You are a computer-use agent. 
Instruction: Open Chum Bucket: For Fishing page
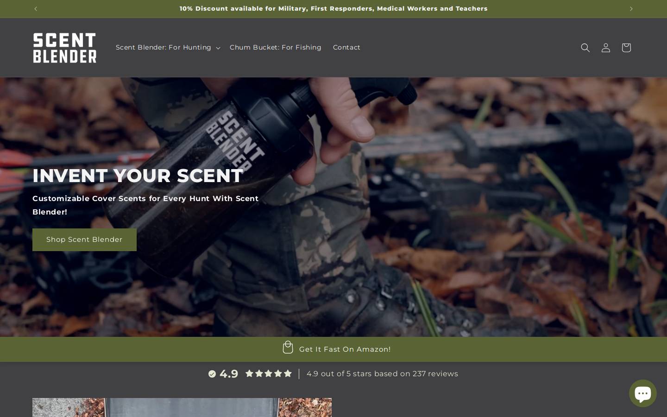(x=275, y=47)
